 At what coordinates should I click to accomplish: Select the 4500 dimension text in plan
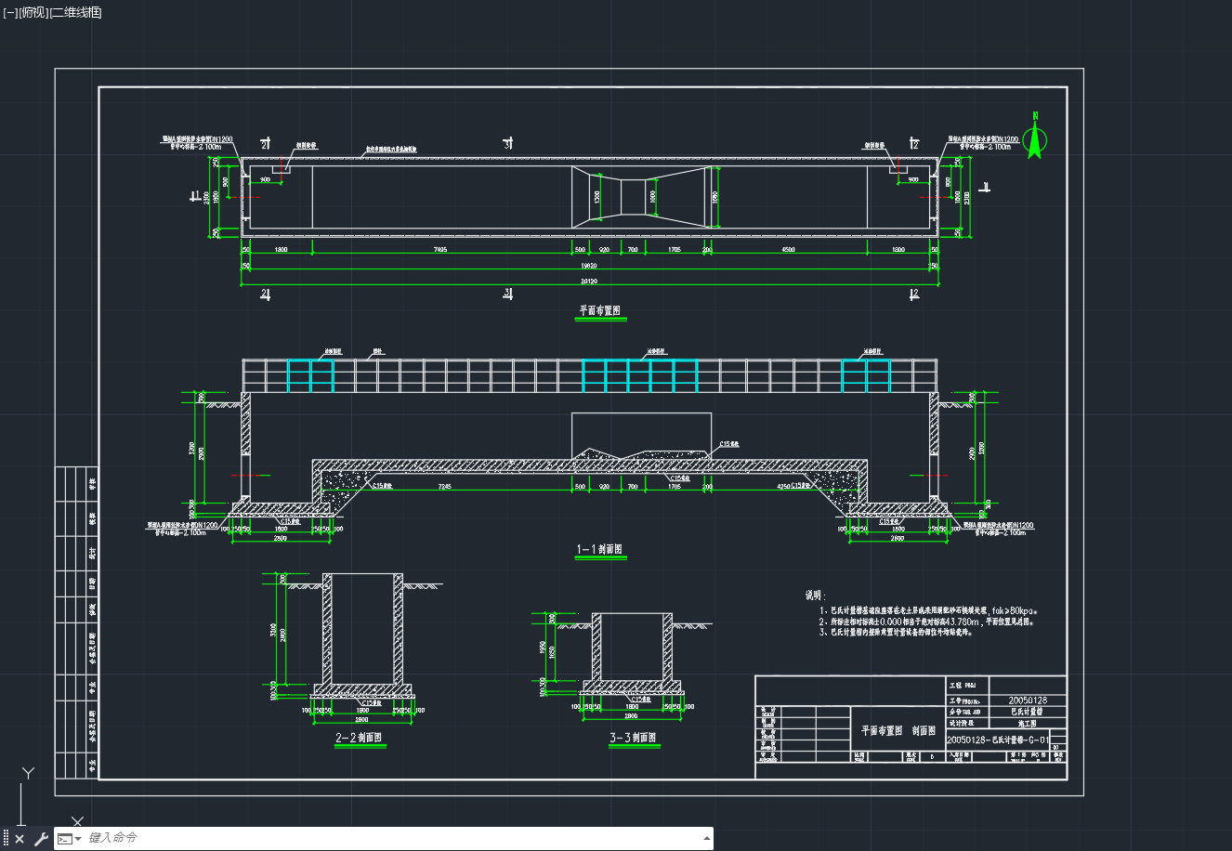[788, 249]
